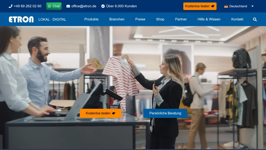
Task: Open the Kontakt page
Action: (237, 19)
